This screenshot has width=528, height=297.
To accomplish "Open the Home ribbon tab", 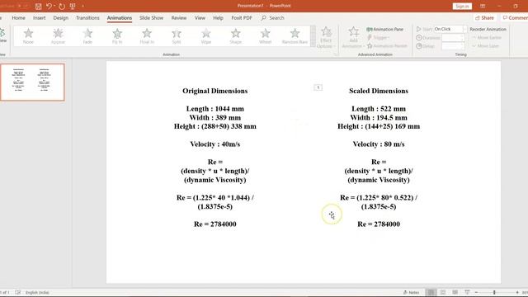I will point(18,18).
